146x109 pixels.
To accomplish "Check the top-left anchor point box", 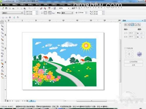I will point(126,51).
